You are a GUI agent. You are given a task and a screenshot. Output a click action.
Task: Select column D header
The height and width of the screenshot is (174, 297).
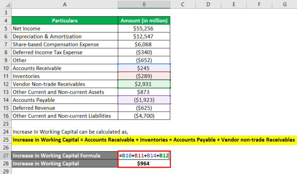click(x=208, y=4)
